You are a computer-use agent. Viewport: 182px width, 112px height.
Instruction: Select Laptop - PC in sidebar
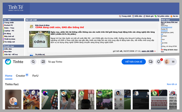pyautogui.click(x=9, y=31)
